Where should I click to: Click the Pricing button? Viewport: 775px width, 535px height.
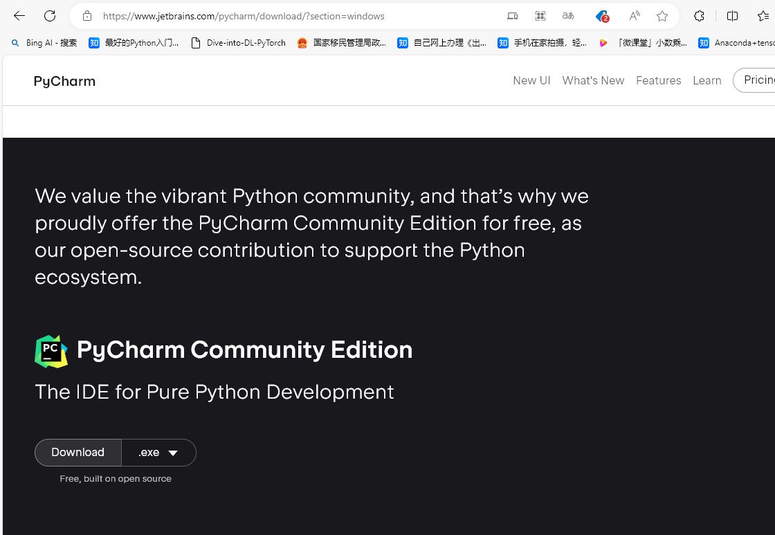(x=757, y=80)
